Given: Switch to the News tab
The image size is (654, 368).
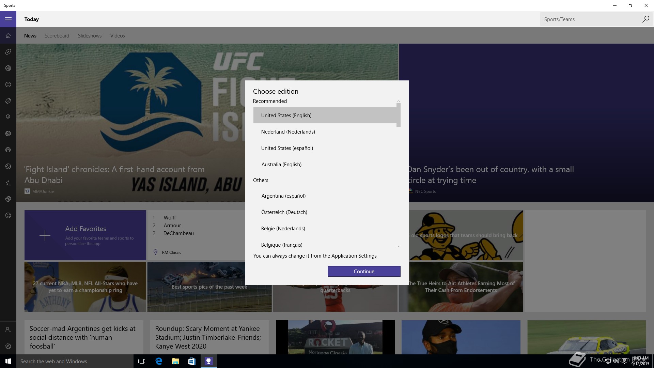Looking at the screenshot, I should tap(30, 36).
